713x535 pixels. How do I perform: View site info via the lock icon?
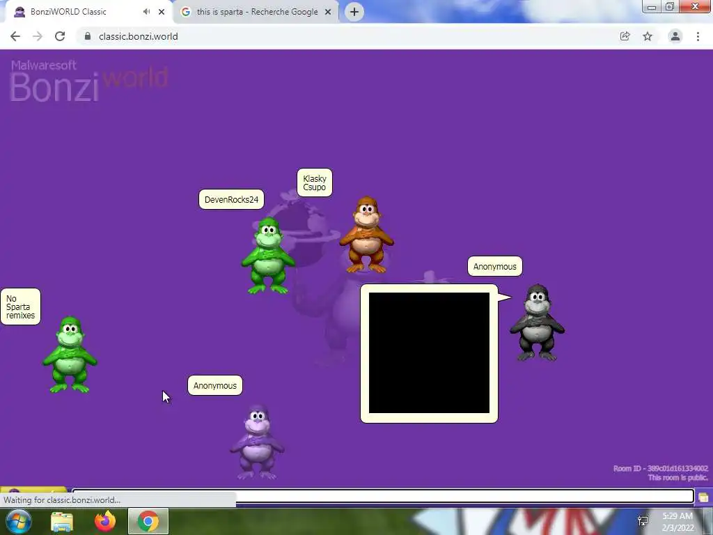(x=88, y=36)
